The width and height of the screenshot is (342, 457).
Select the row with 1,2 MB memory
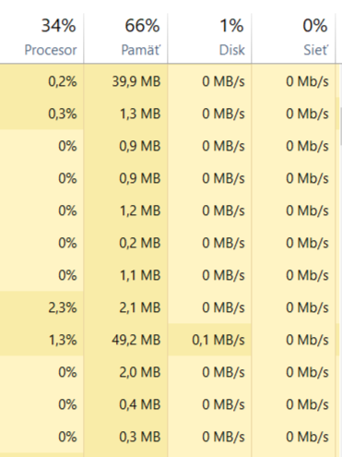tap(170, 210)
